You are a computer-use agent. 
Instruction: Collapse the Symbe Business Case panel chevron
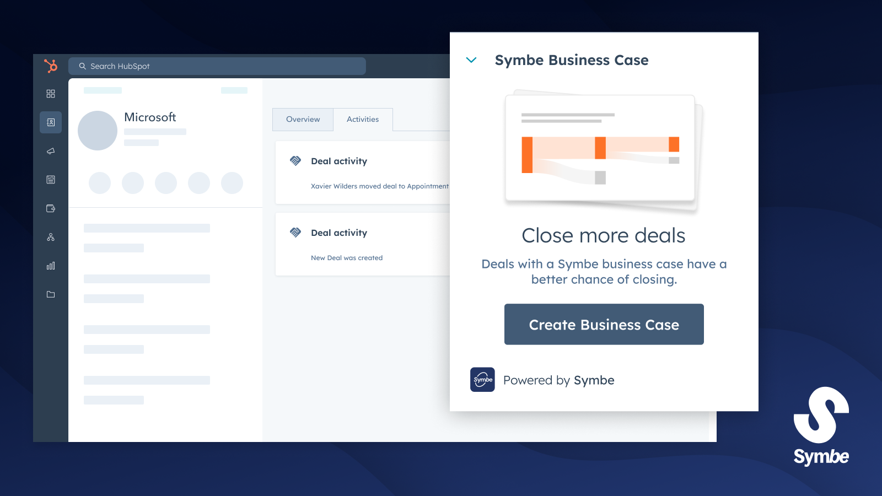click(x=471, y=60)
